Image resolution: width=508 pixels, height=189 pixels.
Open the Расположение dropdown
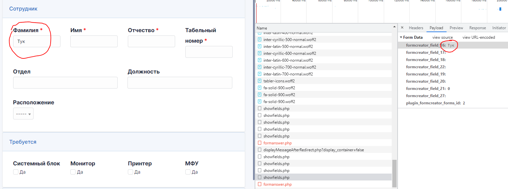(x=23, y=113)
